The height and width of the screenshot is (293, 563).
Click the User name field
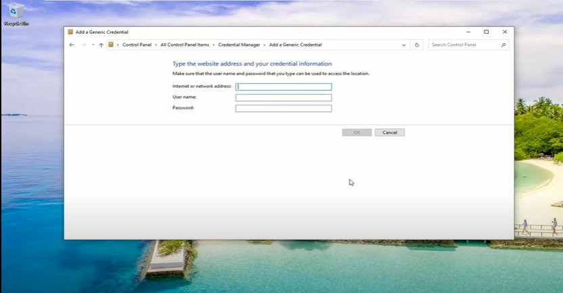point(284,97)
